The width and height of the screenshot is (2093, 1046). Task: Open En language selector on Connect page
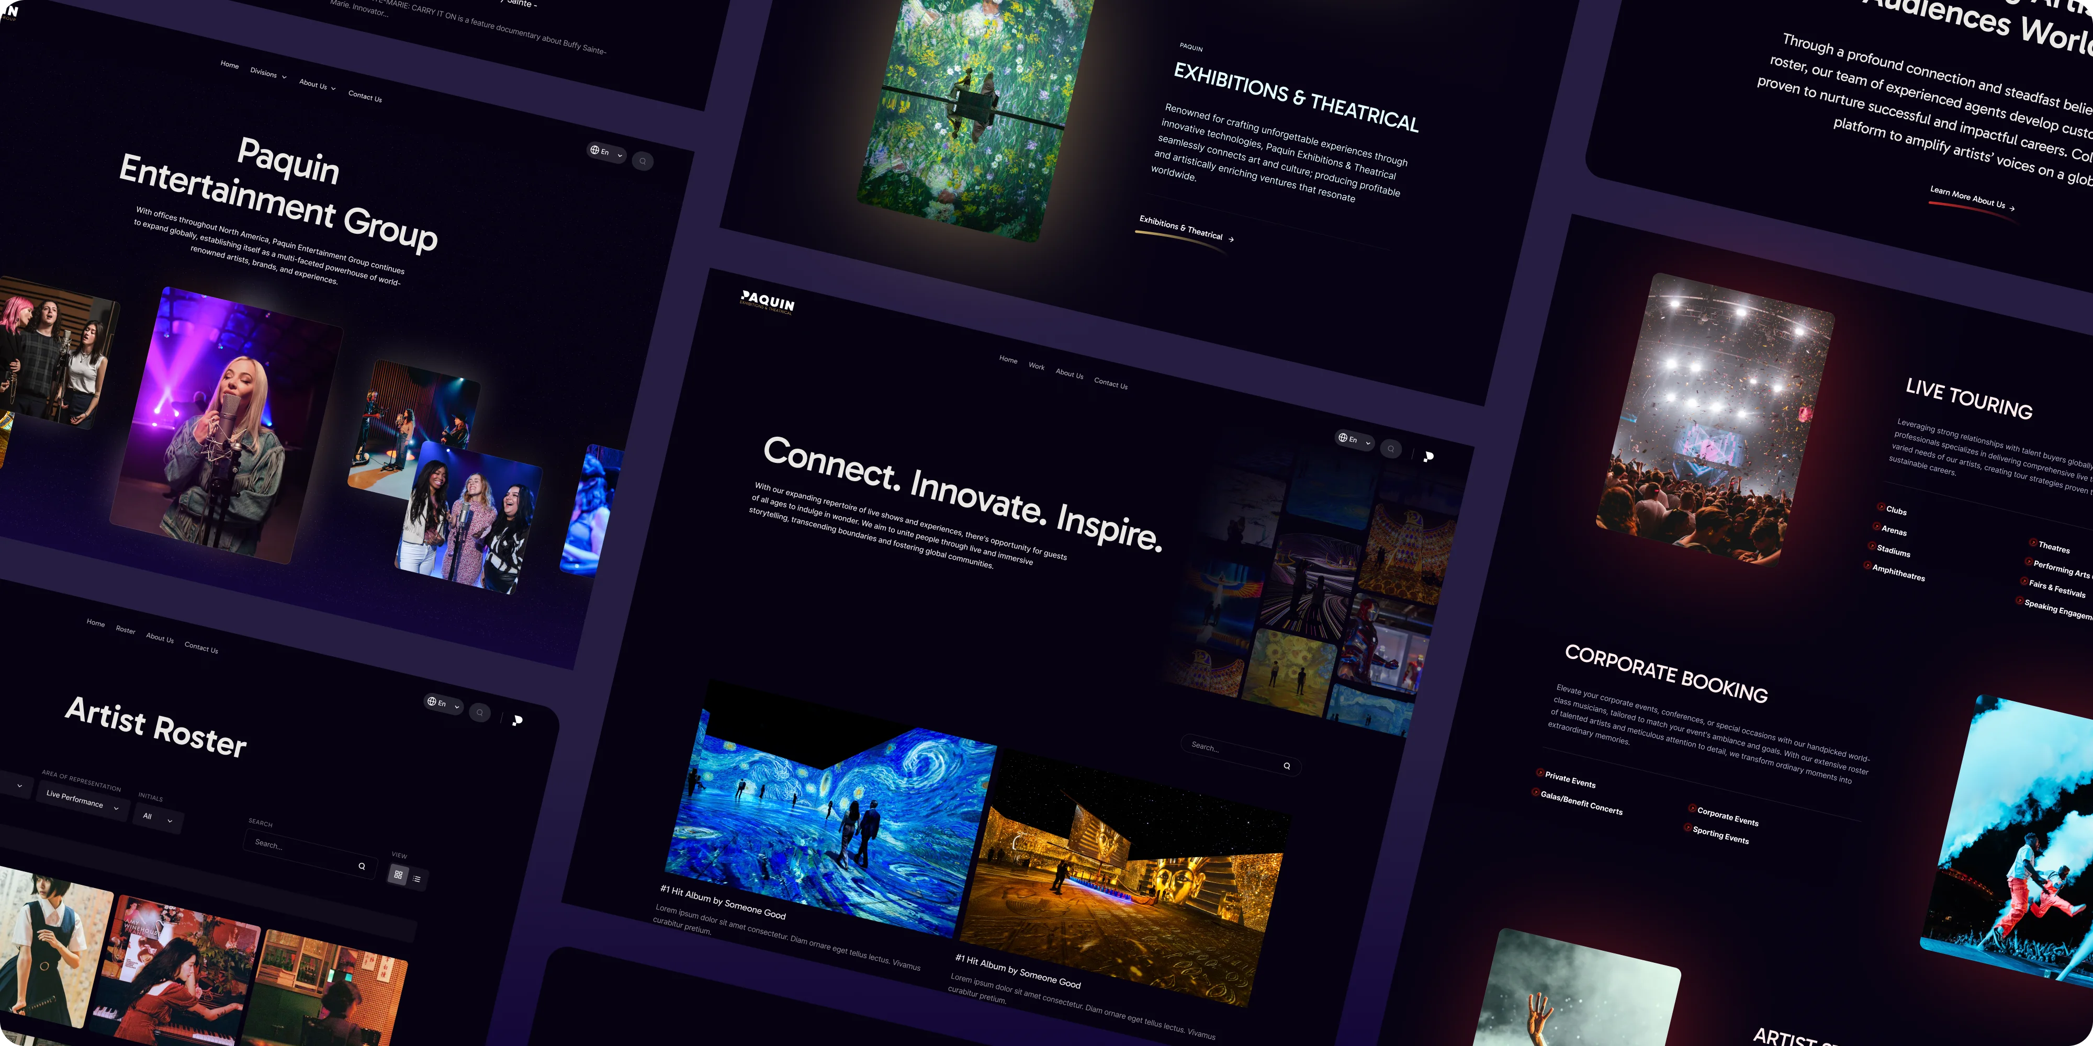pos(1355,439)
